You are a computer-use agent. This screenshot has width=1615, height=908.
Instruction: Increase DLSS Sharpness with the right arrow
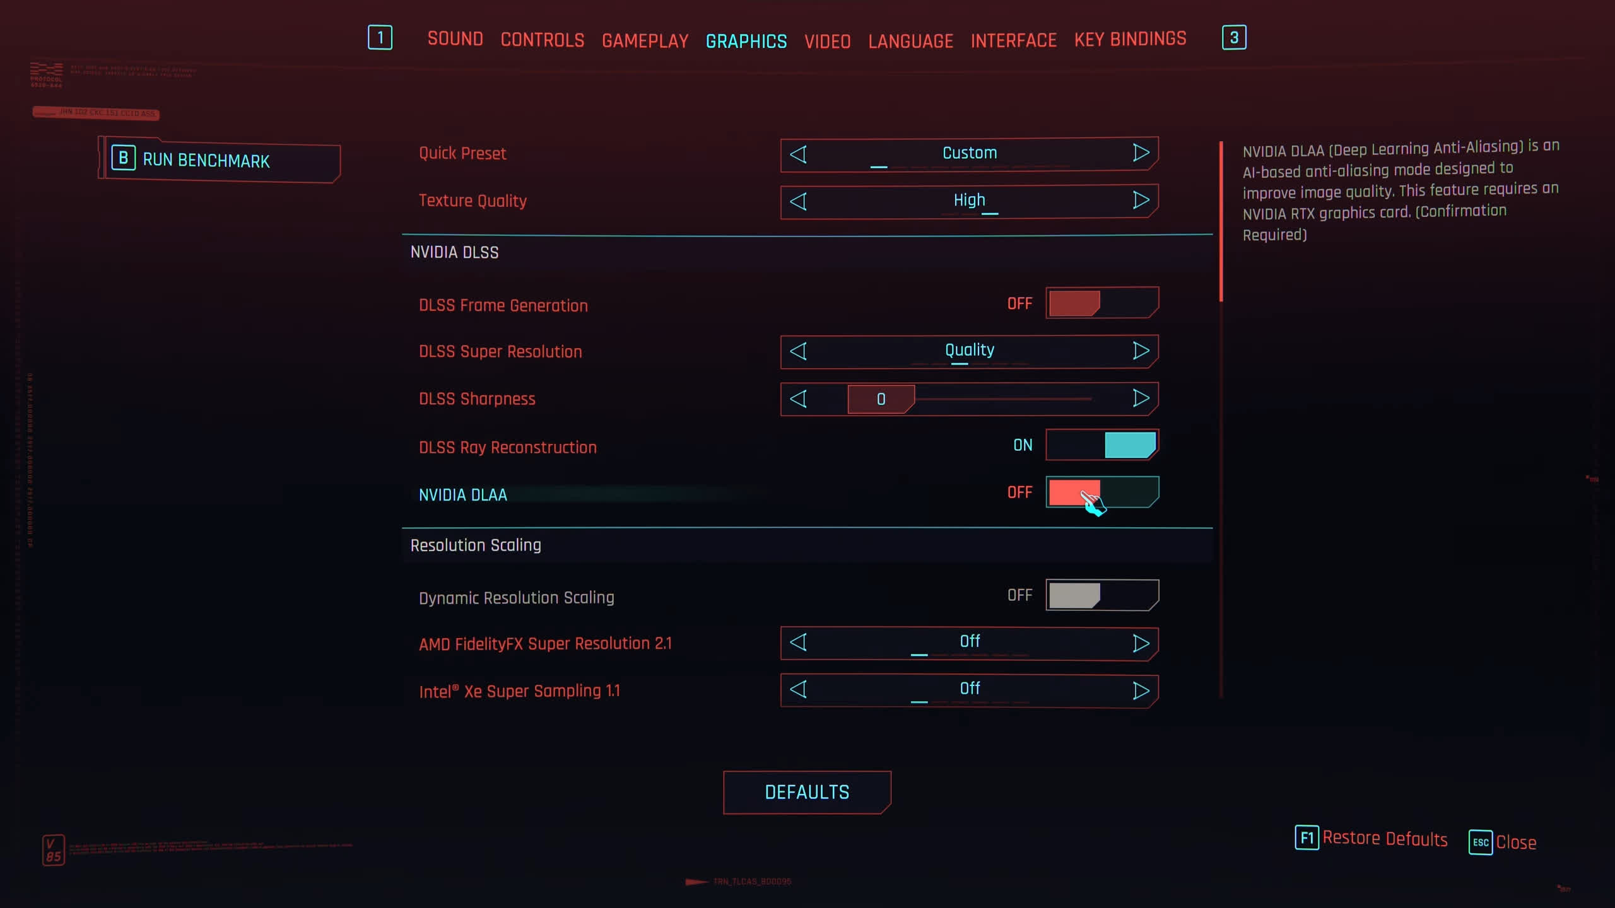(1141, 398)
